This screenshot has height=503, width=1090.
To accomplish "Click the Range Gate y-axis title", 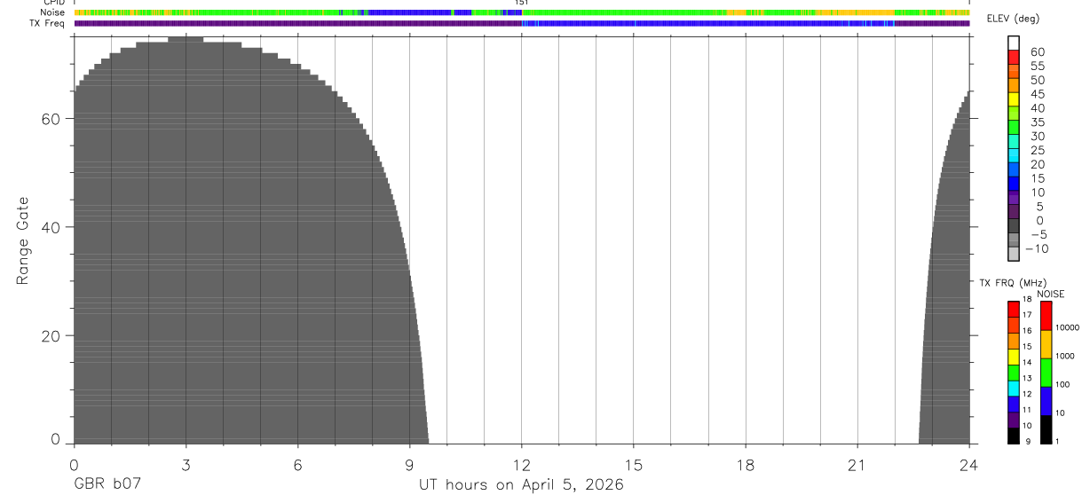I will pyautogui.click(x=22, y=241).
